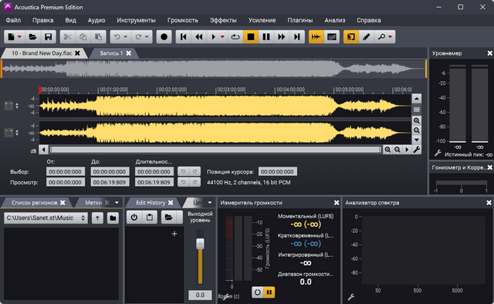
Task: Click the Cut scissors icon
Action: tap(67, 37)
